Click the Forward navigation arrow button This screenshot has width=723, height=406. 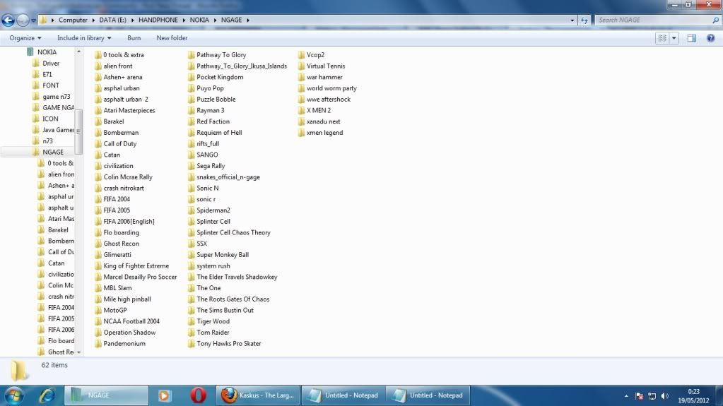pyautogui.click(x=23, y=20)
